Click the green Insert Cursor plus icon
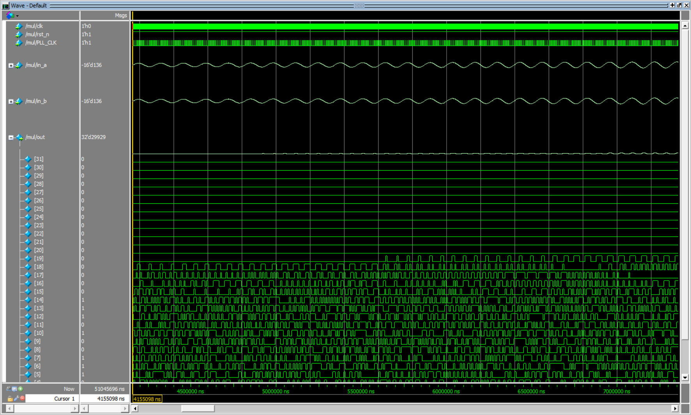691x415 pixels. 21,389
